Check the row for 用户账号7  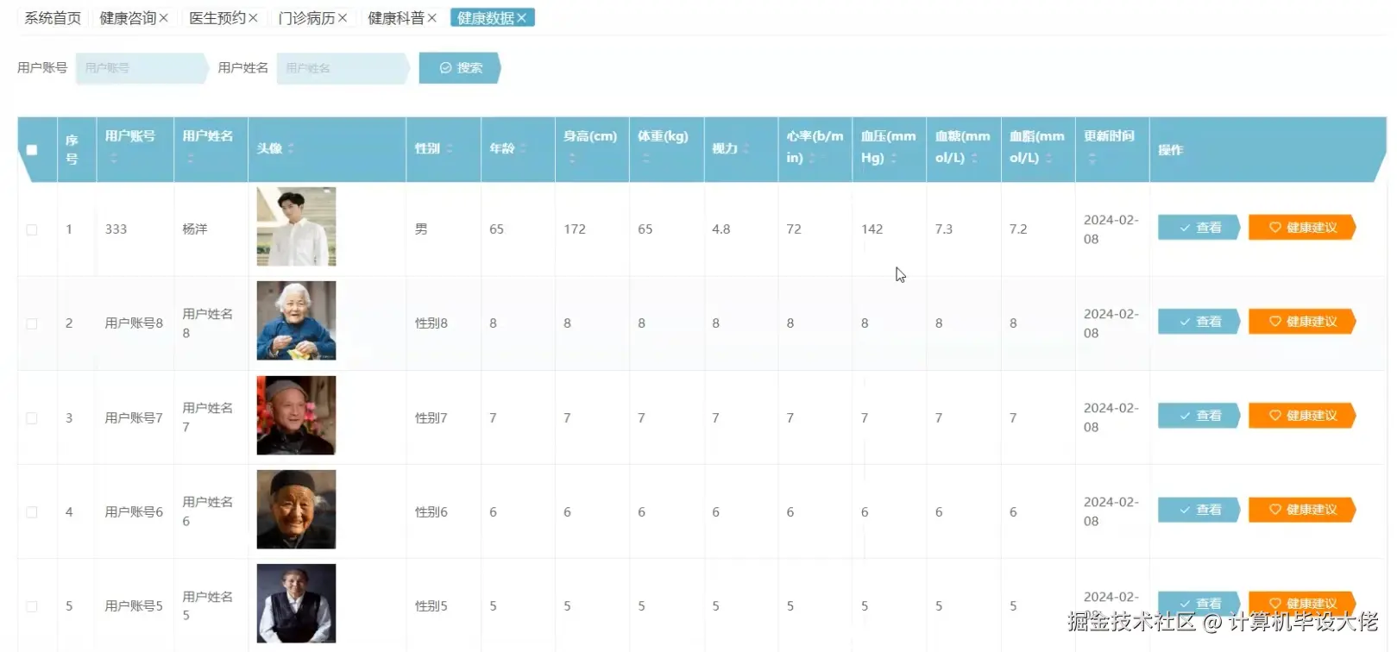pyautogui.click(x=32, y=417)
